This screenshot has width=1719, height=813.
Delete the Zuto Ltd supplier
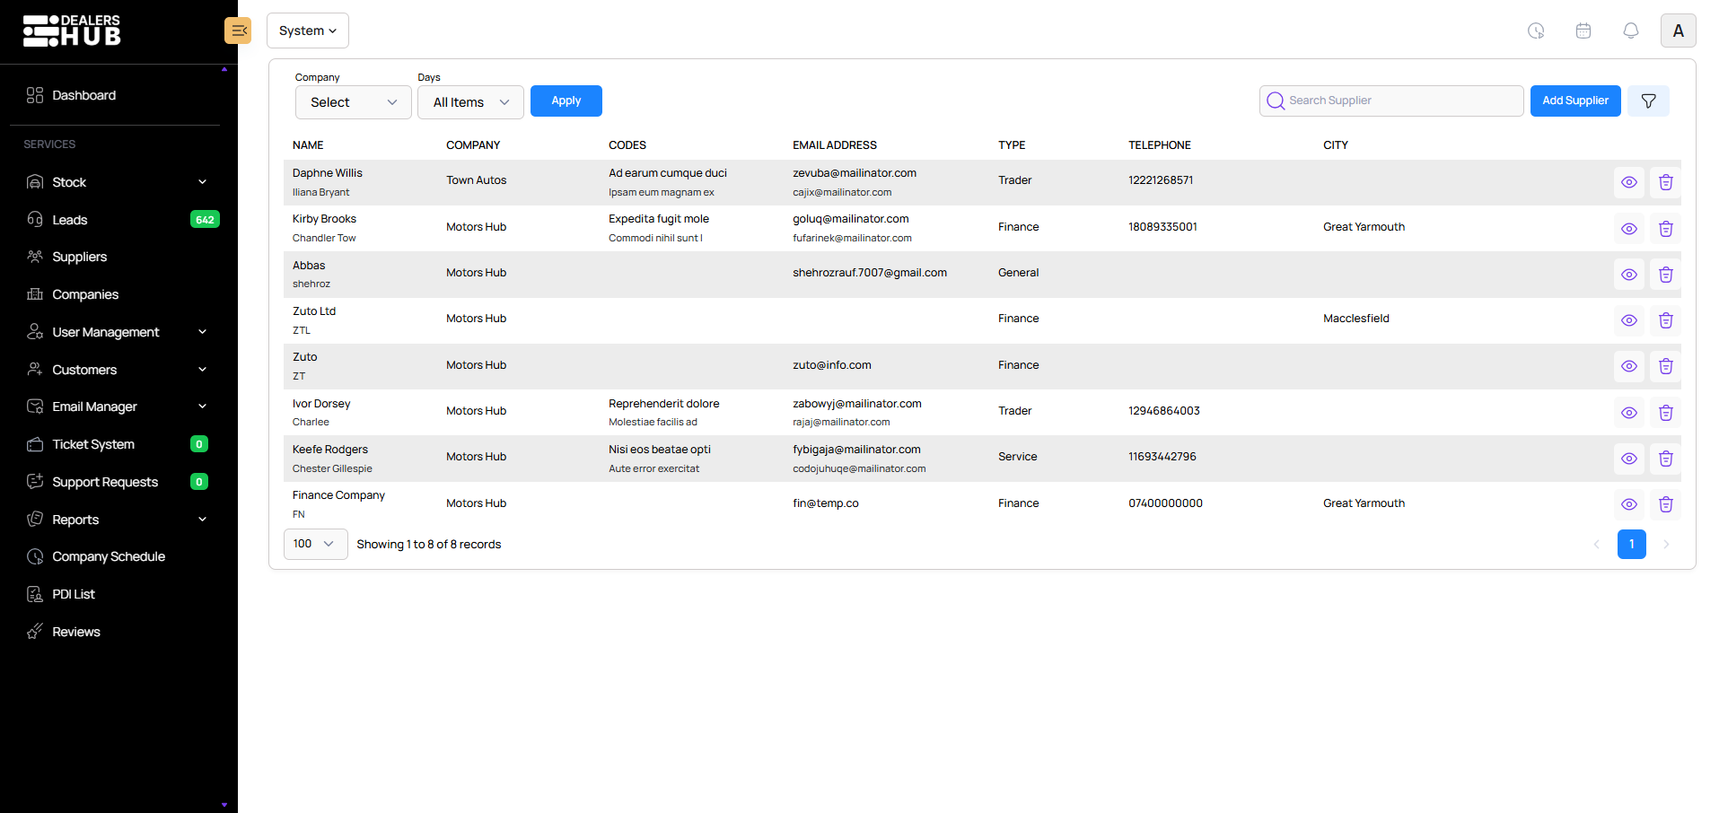tap(1665, 320)
